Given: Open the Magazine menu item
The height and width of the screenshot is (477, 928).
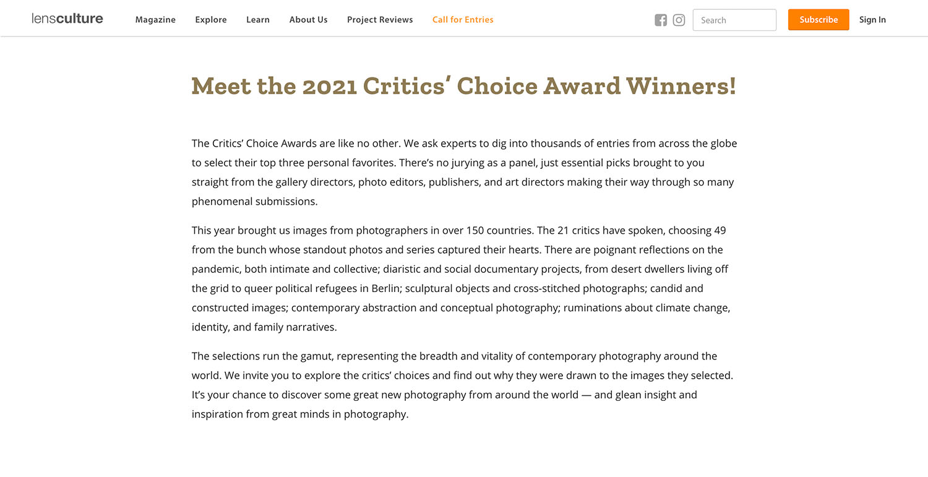Looking at the screenshot, I should coord(155,20).
